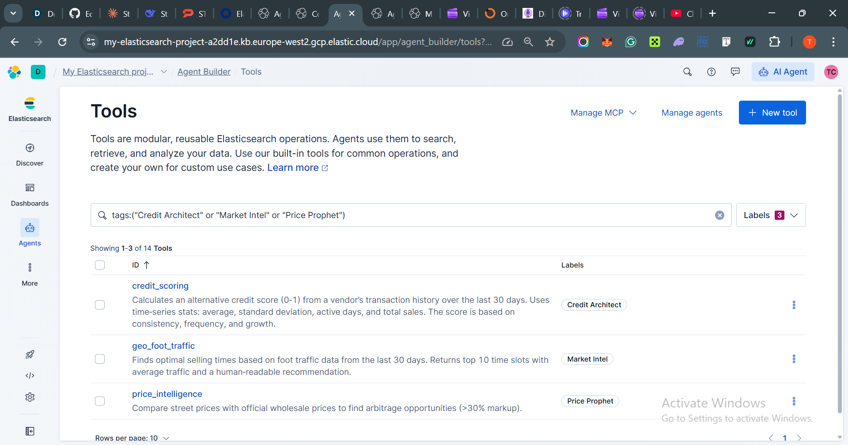Open Dashboards from the side navigation
Image resolution: width=848 pixels, height=445 pixels.
30,195
